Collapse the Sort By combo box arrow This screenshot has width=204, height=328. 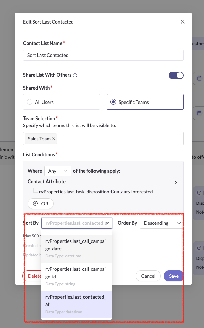point(107,223)
